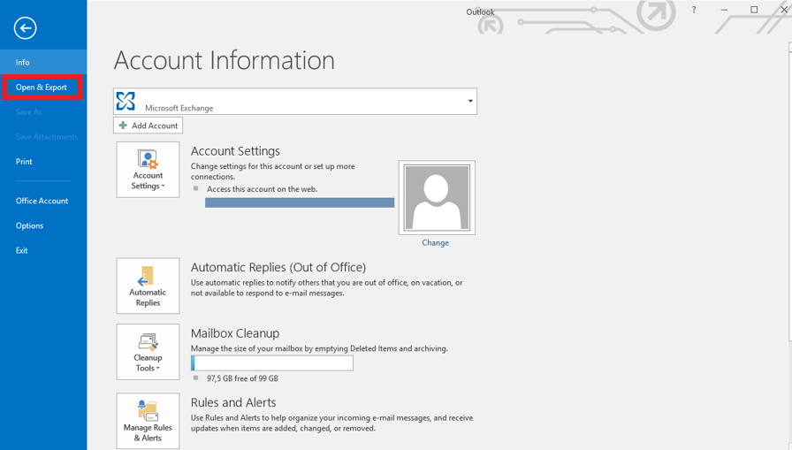This screenshot has width=792, height=450.
Task: Open the Cleanup Tools icon button
Action: click(148, 352)
